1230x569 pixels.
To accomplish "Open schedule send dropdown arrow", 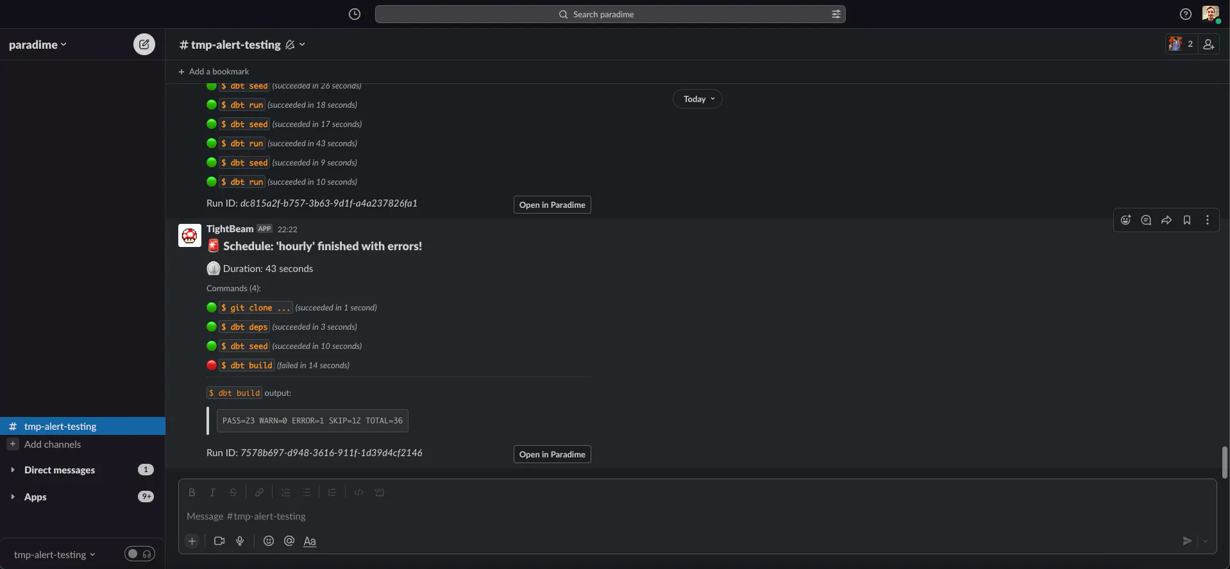I will (1206, 541).
